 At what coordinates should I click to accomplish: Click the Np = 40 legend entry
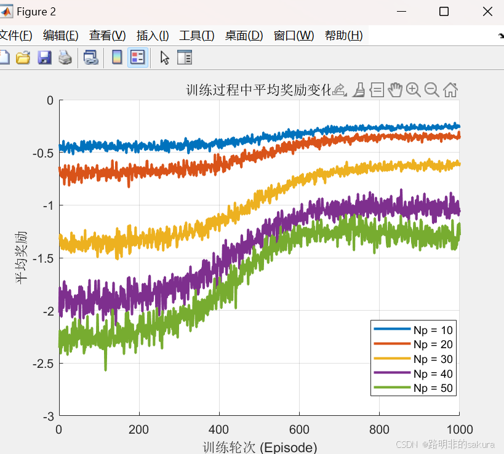414,373
